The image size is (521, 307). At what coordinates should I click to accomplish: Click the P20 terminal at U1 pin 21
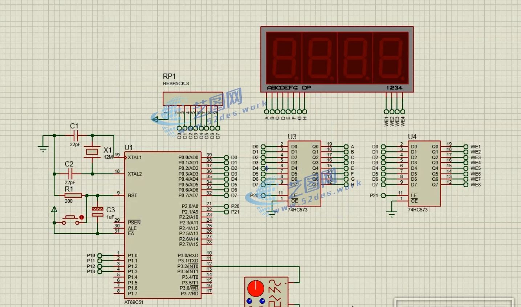227,206
